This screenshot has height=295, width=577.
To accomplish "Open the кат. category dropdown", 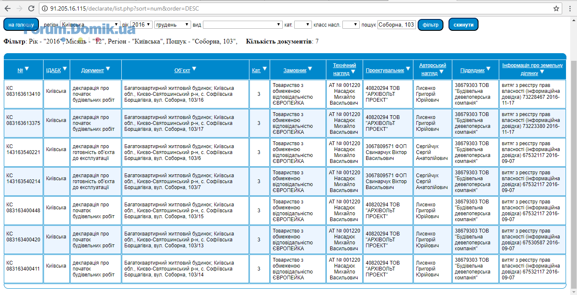I will (303, 25).
